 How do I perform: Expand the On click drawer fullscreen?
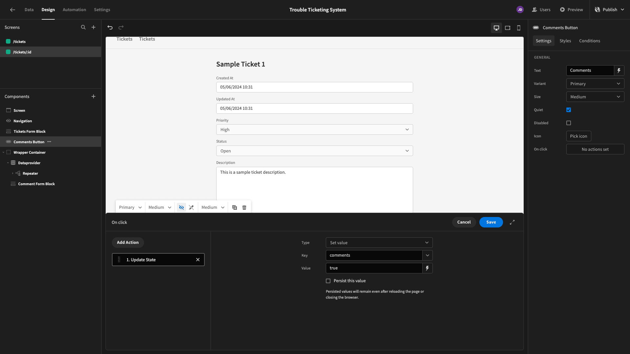pos(512,222)
